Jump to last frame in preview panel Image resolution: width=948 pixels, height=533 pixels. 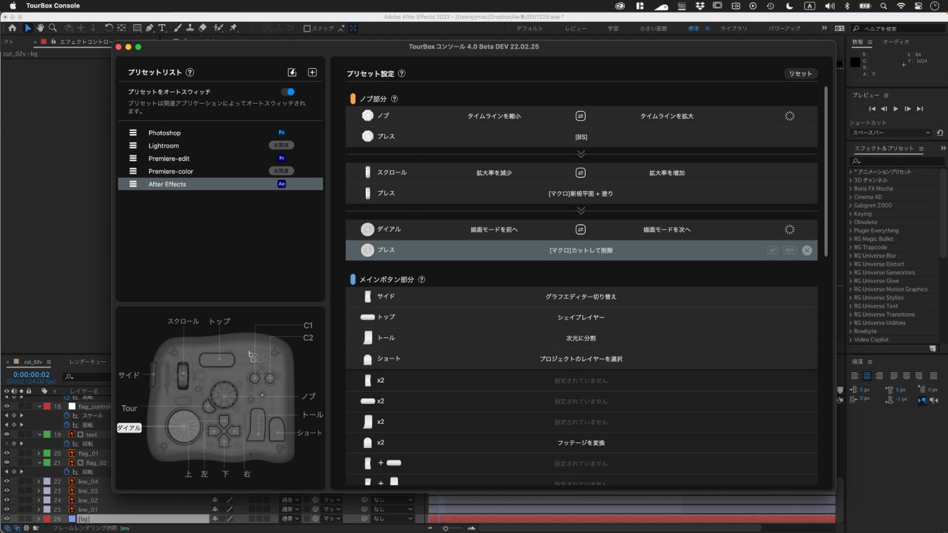[x=920, y=109]
